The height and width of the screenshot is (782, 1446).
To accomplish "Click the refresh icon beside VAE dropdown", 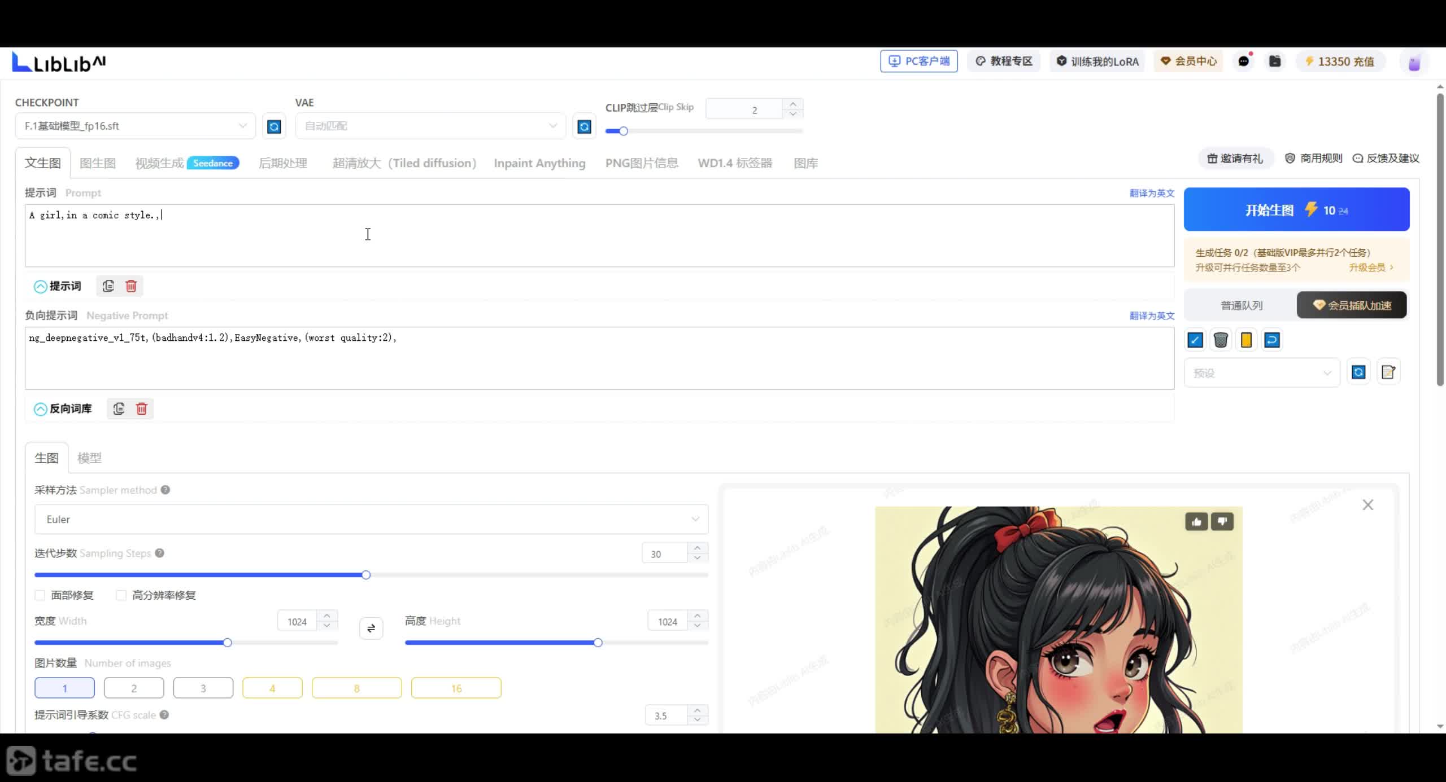I will [x=584, y=126].
